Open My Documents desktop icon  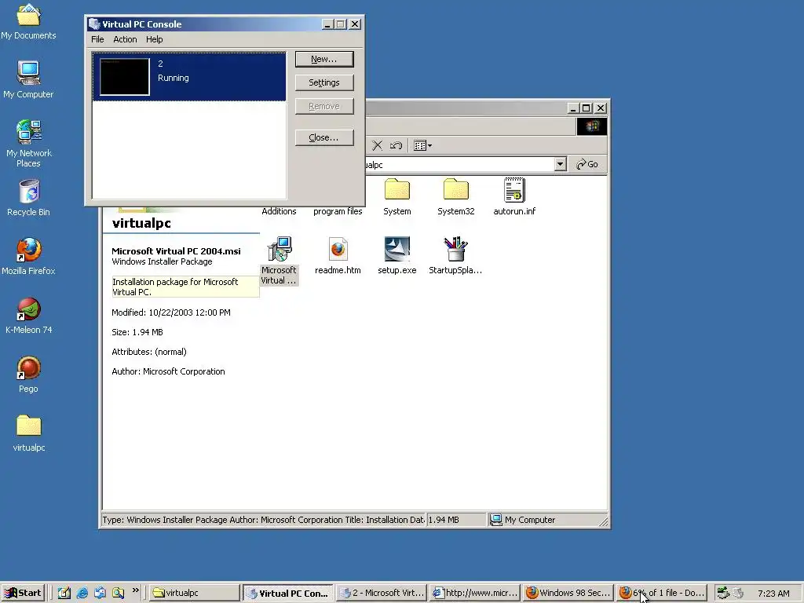(x=28, y=21)
